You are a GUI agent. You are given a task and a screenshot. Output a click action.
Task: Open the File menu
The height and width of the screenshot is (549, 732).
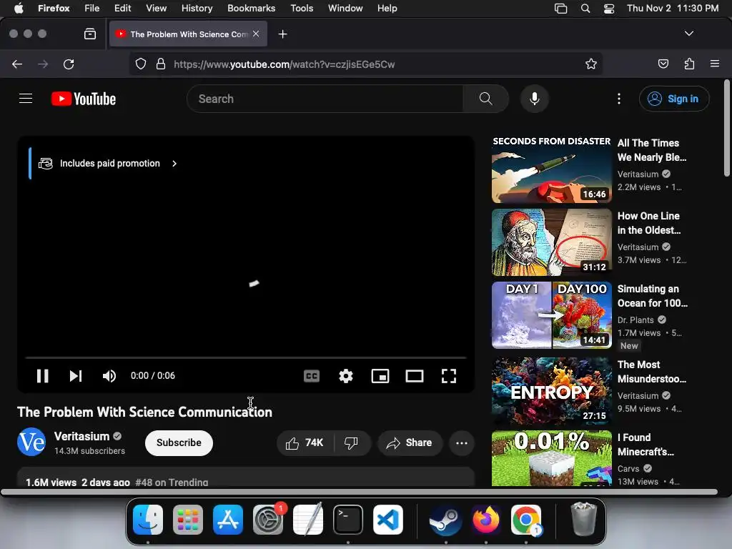[x=91, y=8]
